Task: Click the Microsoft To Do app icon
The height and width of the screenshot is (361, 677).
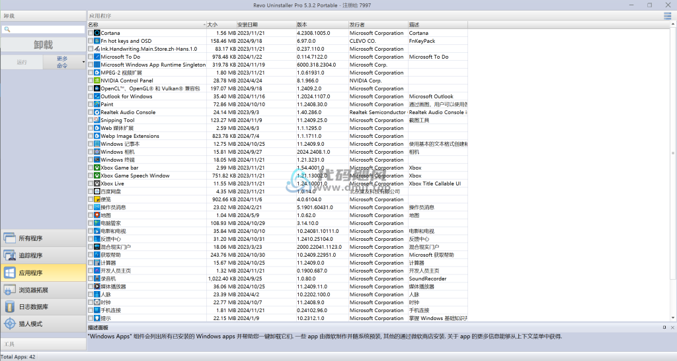Action: pyautogui.click(x=97, y=57)
